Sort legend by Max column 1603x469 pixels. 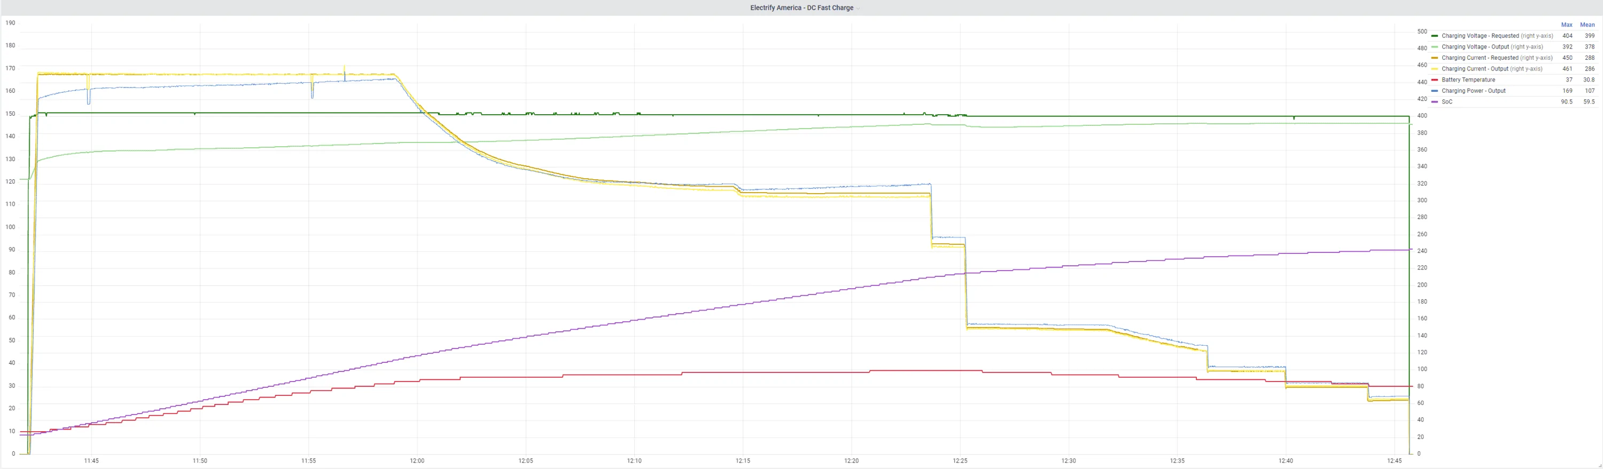1566,25
